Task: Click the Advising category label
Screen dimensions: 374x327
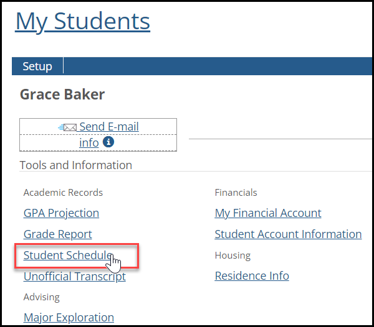Action: [x=42, y=297]
